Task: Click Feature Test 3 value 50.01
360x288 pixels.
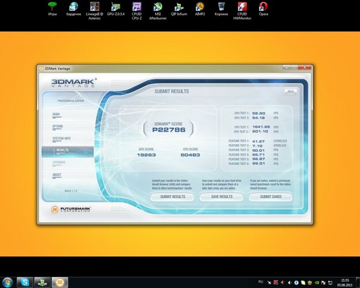Action: click(x=258, y=150)
